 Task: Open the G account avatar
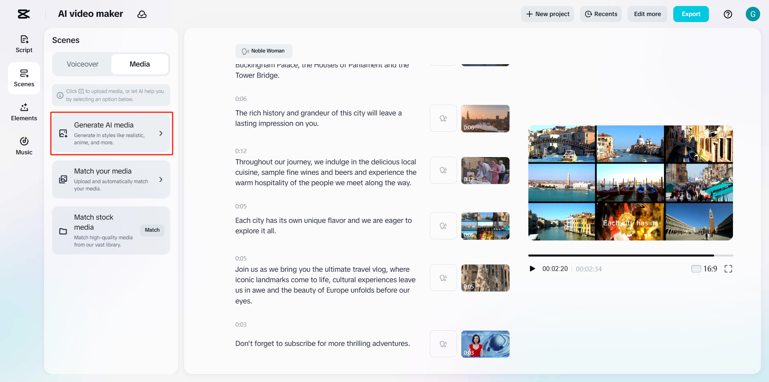point(753,14)
